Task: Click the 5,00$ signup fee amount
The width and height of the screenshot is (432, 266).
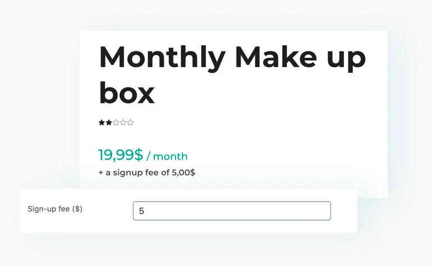Action: pos(183,172)
